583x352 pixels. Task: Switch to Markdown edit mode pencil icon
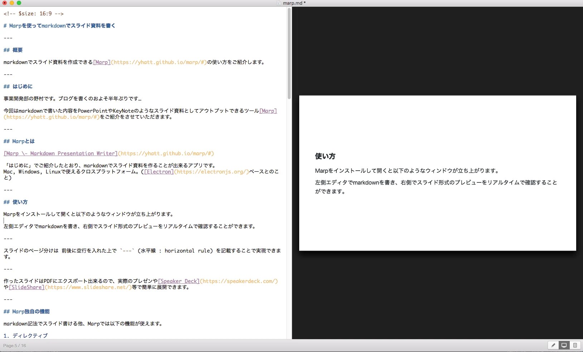click(553, 345)
